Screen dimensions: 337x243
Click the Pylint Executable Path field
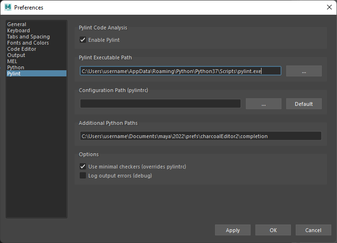coord(180,71)
